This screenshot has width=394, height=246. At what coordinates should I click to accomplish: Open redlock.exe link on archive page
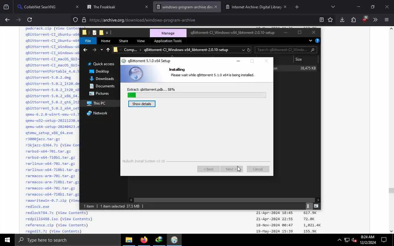(37, 207)
